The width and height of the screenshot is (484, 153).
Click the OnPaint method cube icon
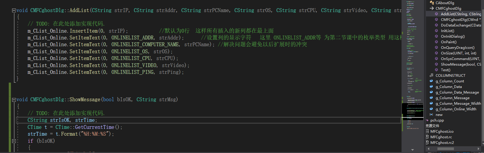pos(437,42)
